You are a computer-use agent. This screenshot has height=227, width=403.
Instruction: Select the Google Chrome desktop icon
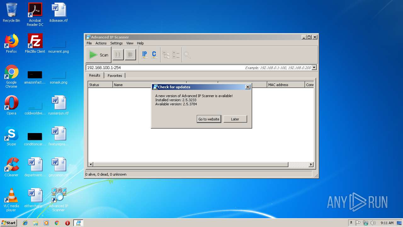coord(11,76)
